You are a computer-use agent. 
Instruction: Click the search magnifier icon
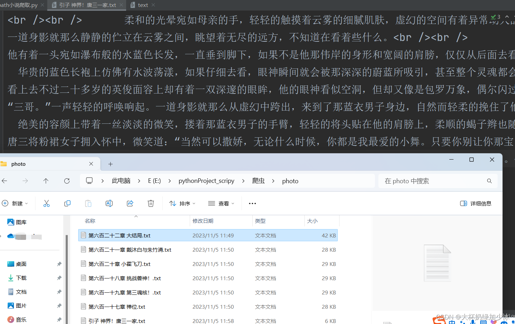[489, 181]
